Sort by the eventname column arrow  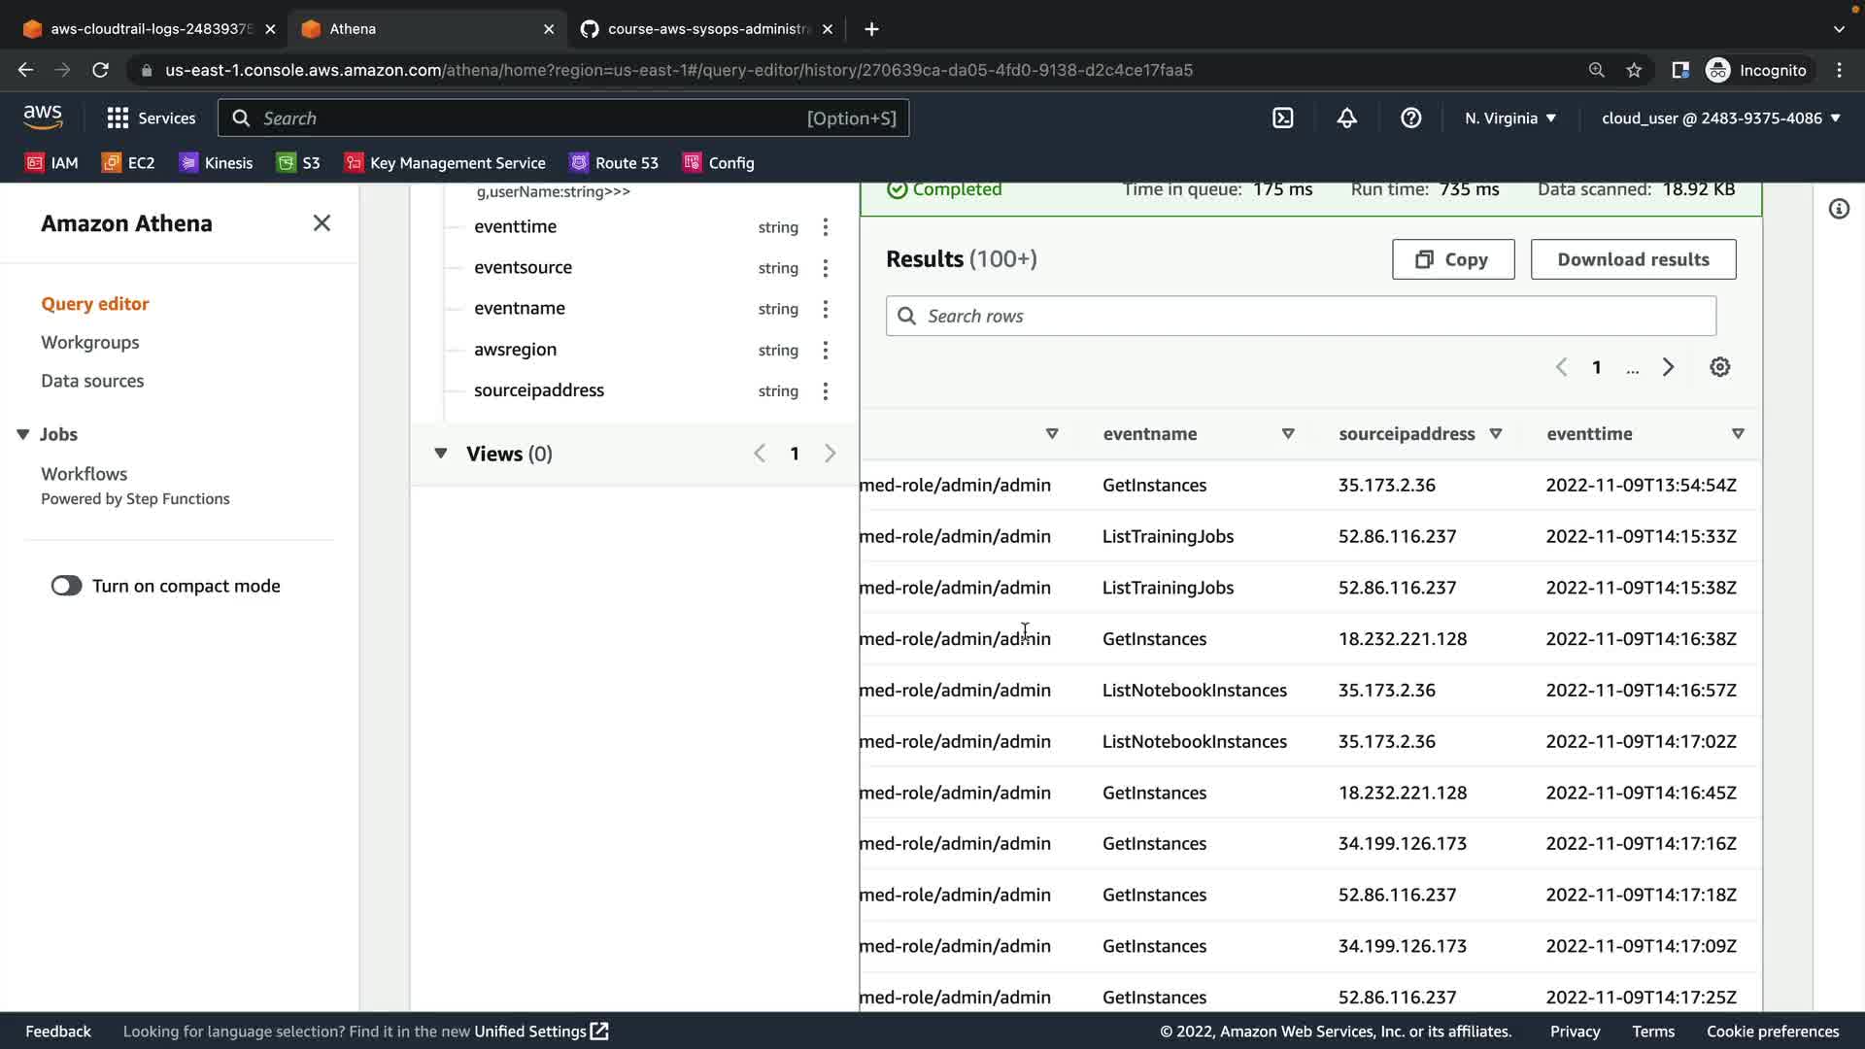(x=1287, y=434)
